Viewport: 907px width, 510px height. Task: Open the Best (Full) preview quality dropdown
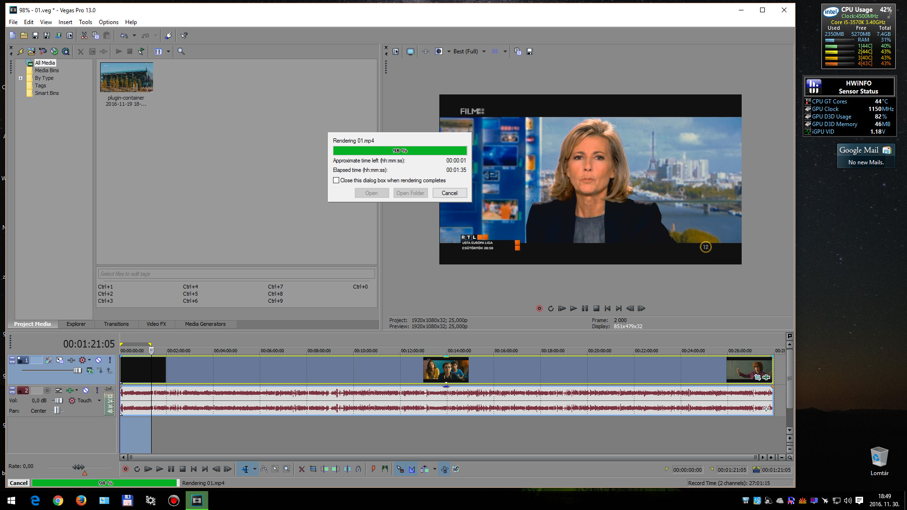click(484, 51)
